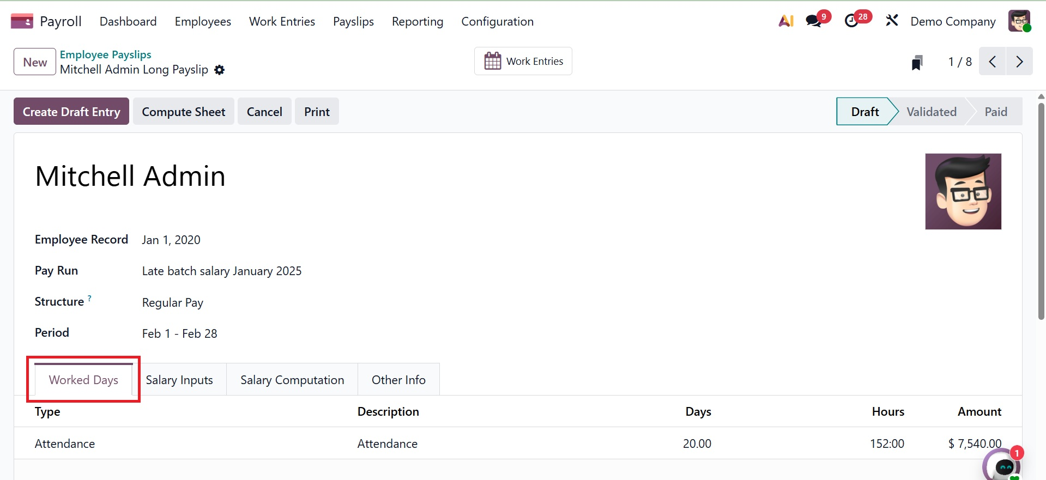
Task: Open Employee Payslips breadcrumb link
Action: [105, 54]
